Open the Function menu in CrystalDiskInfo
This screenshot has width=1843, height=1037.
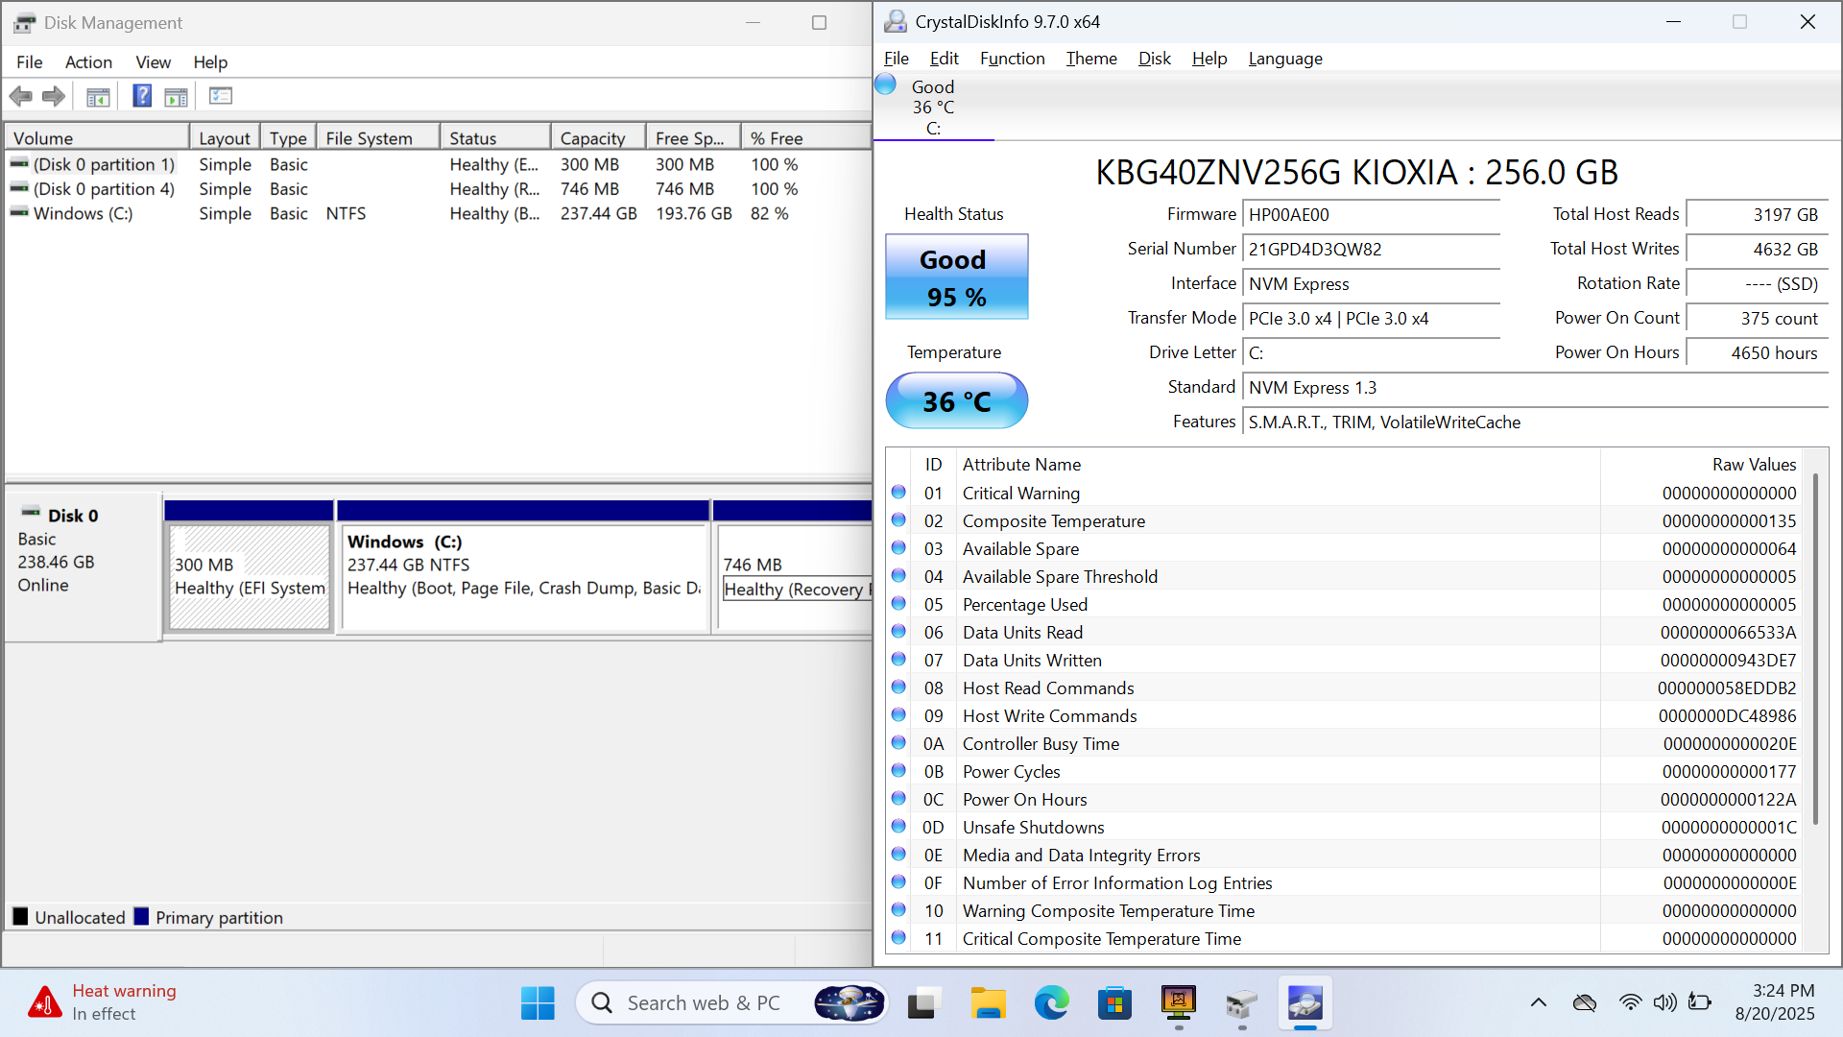(1012, 59)
